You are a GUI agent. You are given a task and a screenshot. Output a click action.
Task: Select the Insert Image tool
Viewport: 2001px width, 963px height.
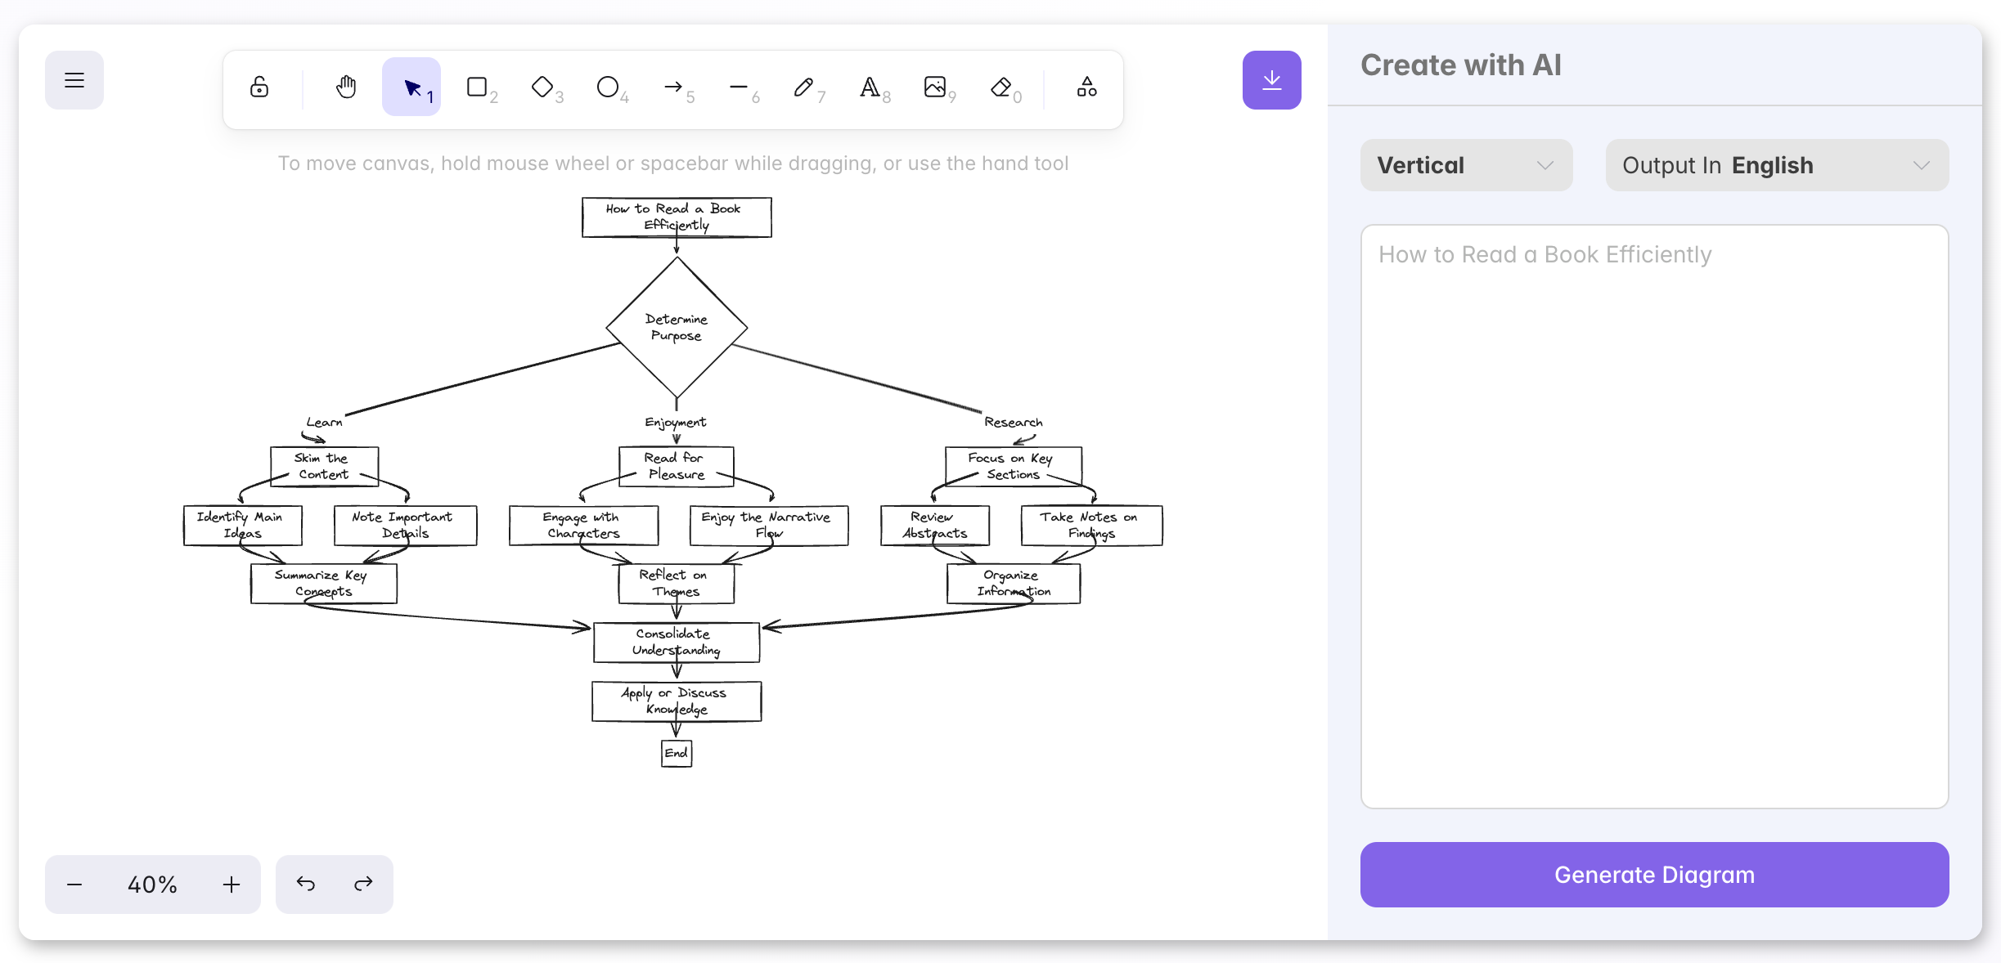pyautogui.click(x=935, y=87)
